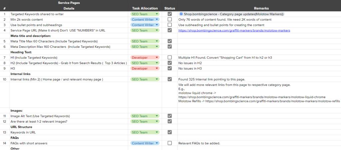
Task: Open SEO Team dropdown for Meta Description row
Action: pos(145,46)
